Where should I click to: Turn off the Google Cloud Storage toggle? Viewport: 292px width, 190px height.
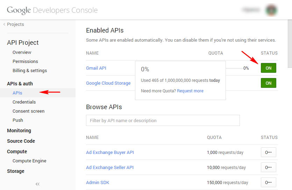point(268,83)
